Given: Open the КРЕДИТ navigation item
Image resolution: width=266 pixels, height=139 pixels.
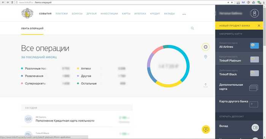Looking at the screenshot, I should pos(155,14).
